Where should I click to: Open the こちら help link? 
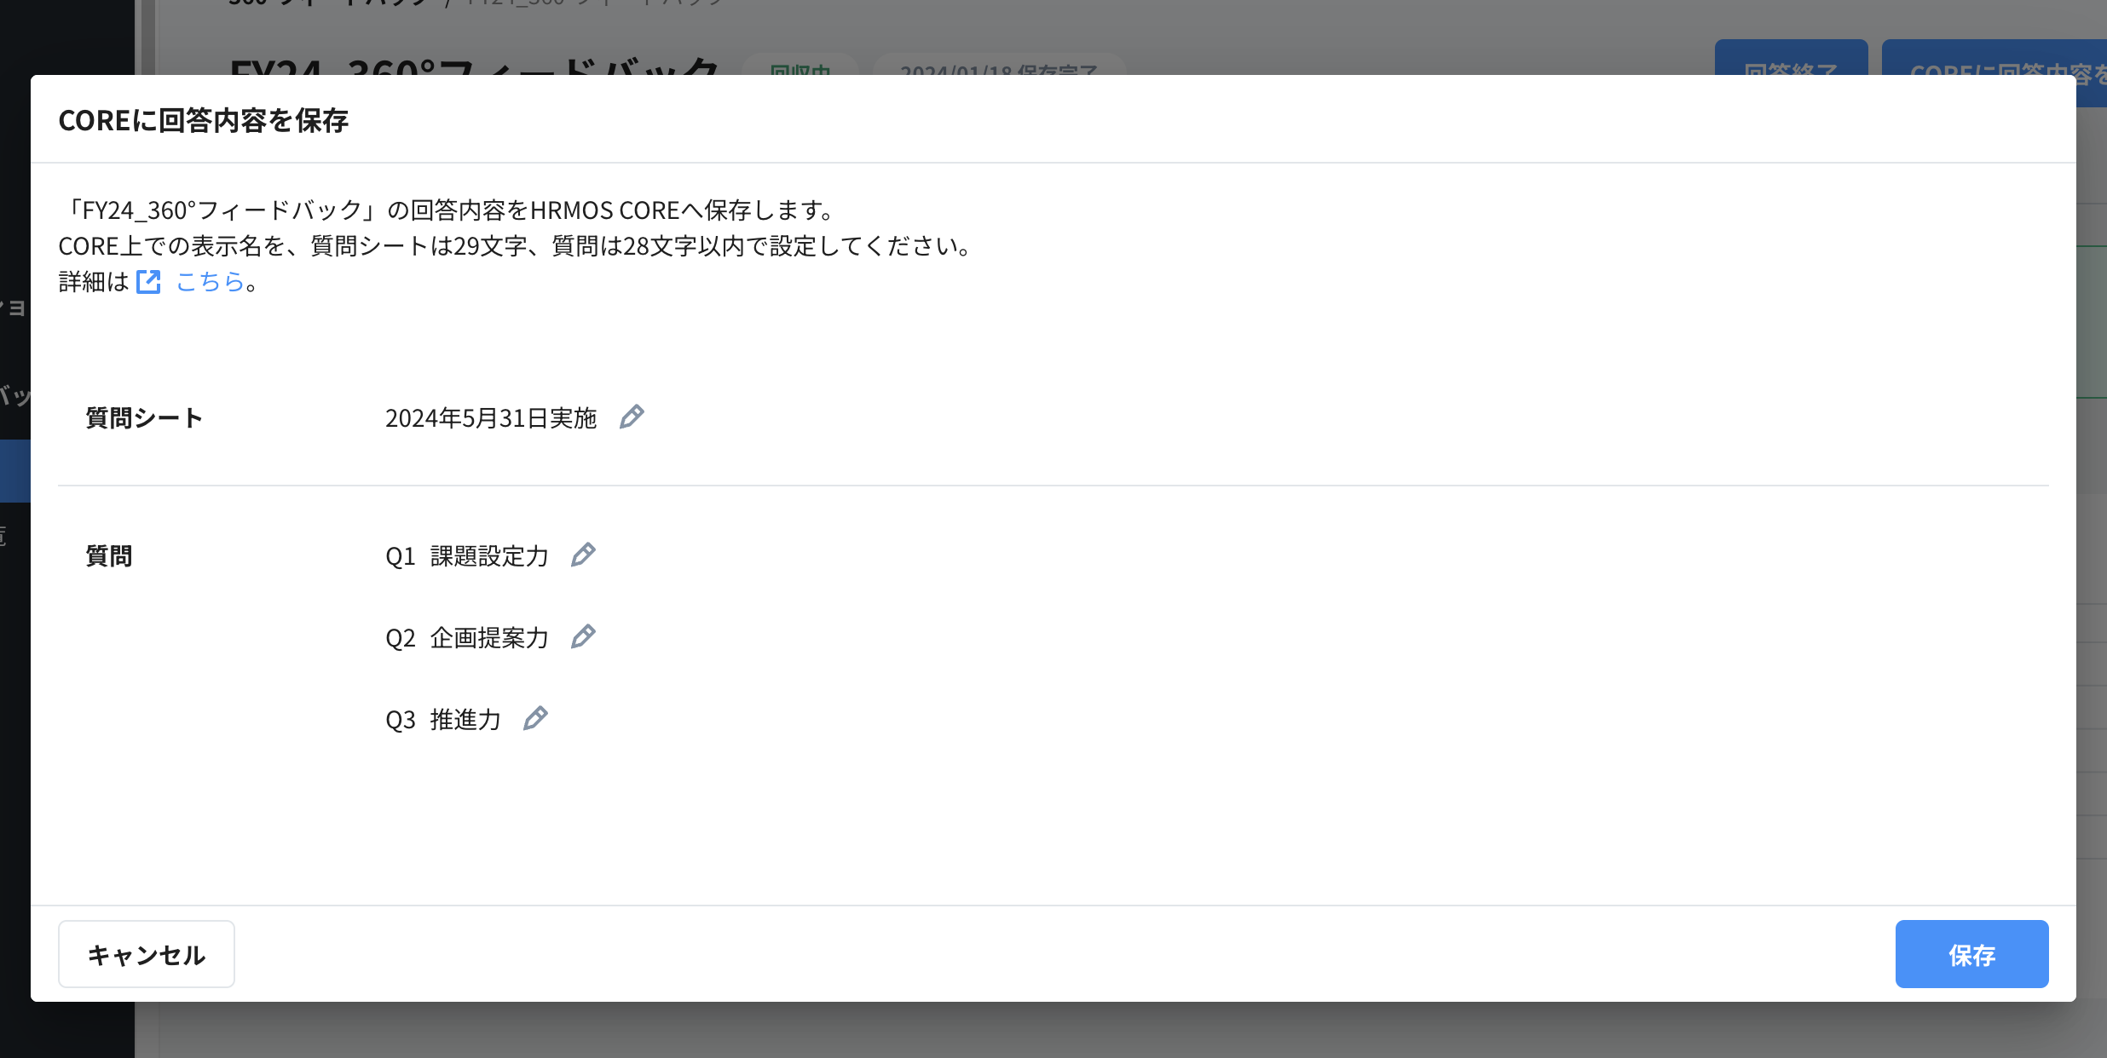[x=209, y=281]
